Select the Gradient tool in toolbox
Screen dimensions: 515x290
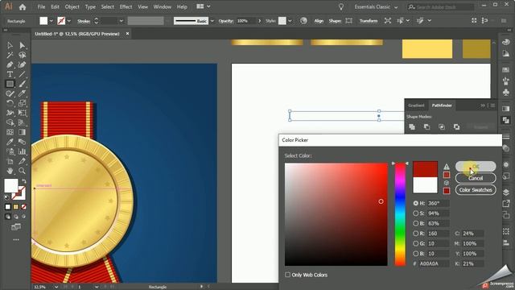coord(22,132)
